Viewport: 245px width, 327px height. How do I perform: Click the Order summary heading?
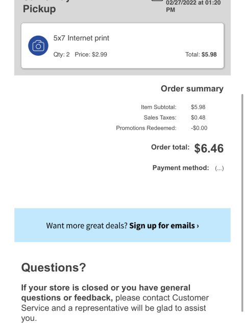(x=192, y=88)
